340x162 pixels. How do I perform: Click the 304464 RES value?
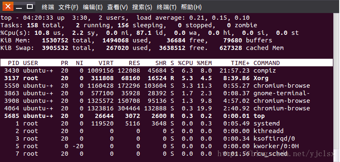point(129,108)
